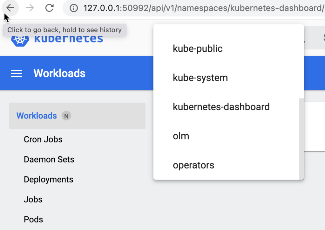Screen dimensions: 325x230
Task: Choose kubernetes-dashboard from namespace list
Action: tap(221, 107)
